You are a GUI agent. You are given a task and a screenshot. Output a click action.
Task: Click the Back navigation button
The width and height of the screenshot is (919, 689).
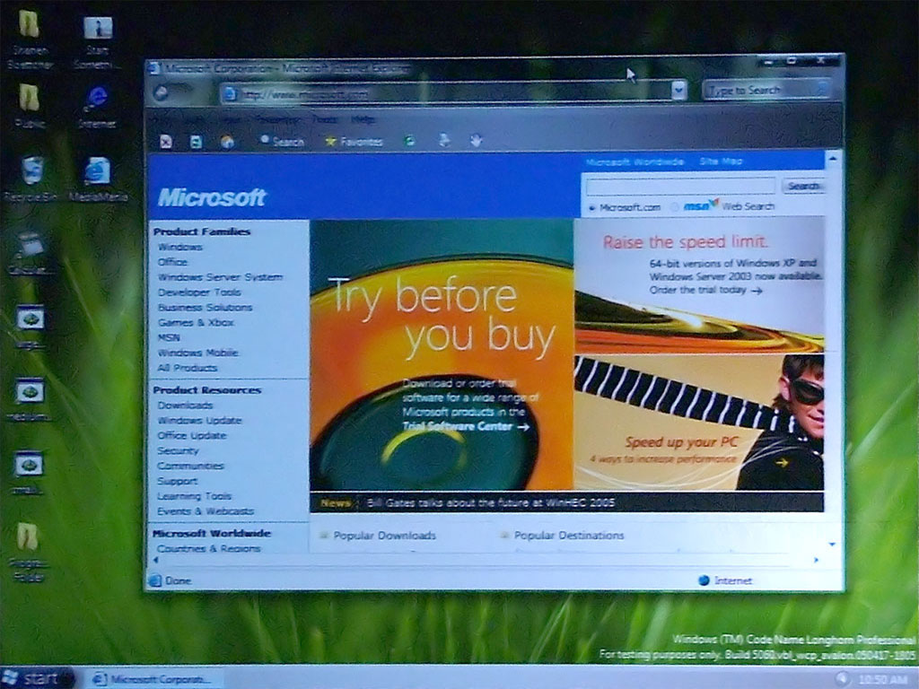[161, 92]
